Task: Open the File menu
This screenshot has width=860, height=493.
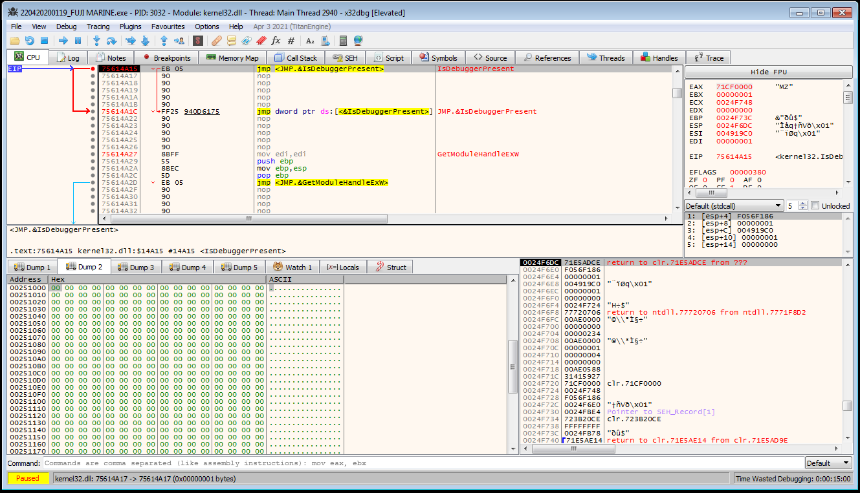Action: pos(16,26)
